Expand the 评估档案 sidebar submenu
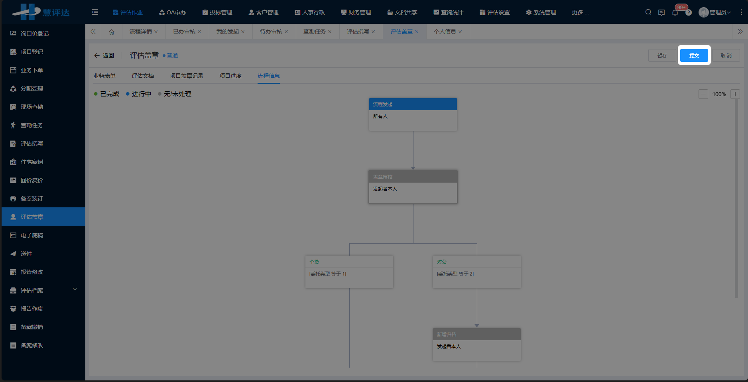Screen dimensions: 748x382 click(x=75, y=290)
